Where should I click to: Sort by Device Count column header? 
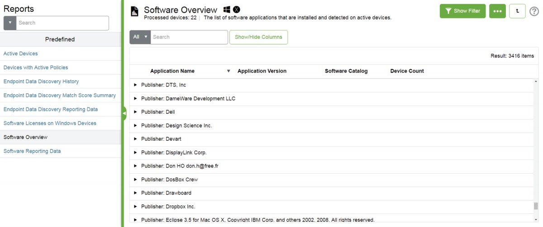tap(407, 71)
